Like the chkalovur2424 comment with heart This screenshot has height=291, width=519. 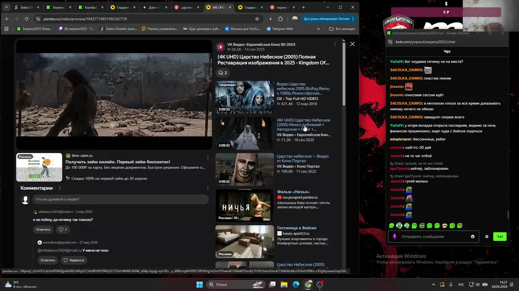63,230
